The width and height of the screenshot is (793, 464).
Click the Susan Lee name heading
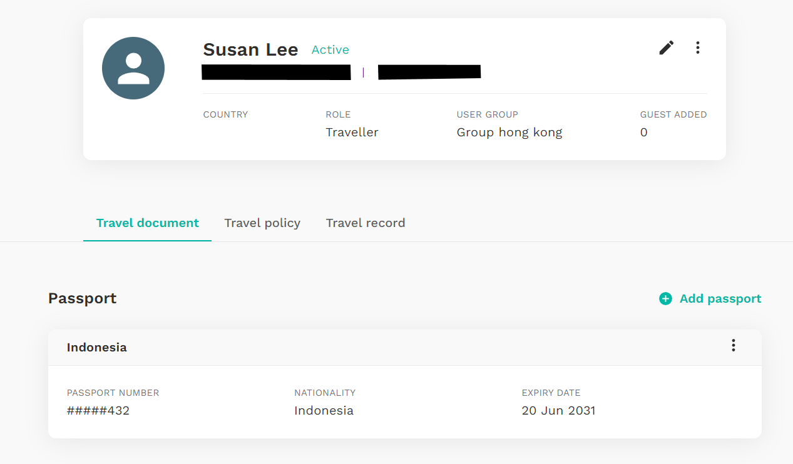(x=250, y=50)
